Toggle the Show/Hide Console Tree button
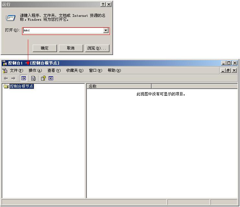This screenshot has width=240, height=207. [24, 78]
